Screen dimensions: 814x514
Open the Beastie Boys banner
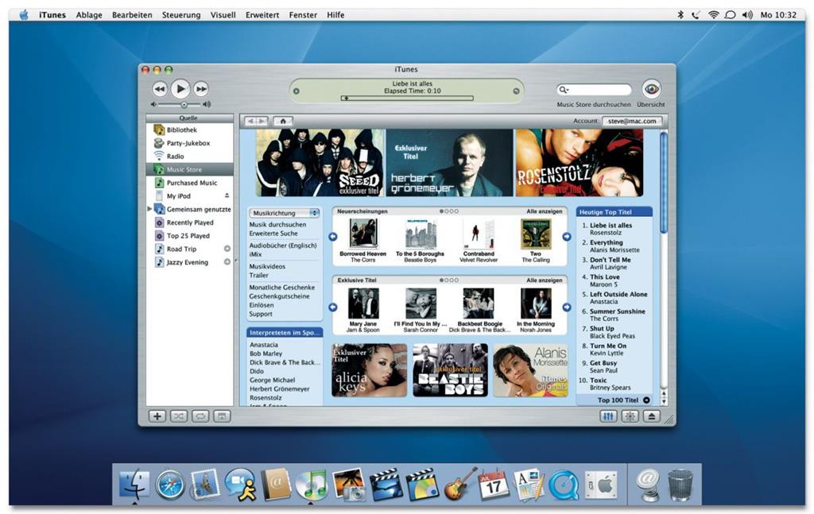point(450,370)
